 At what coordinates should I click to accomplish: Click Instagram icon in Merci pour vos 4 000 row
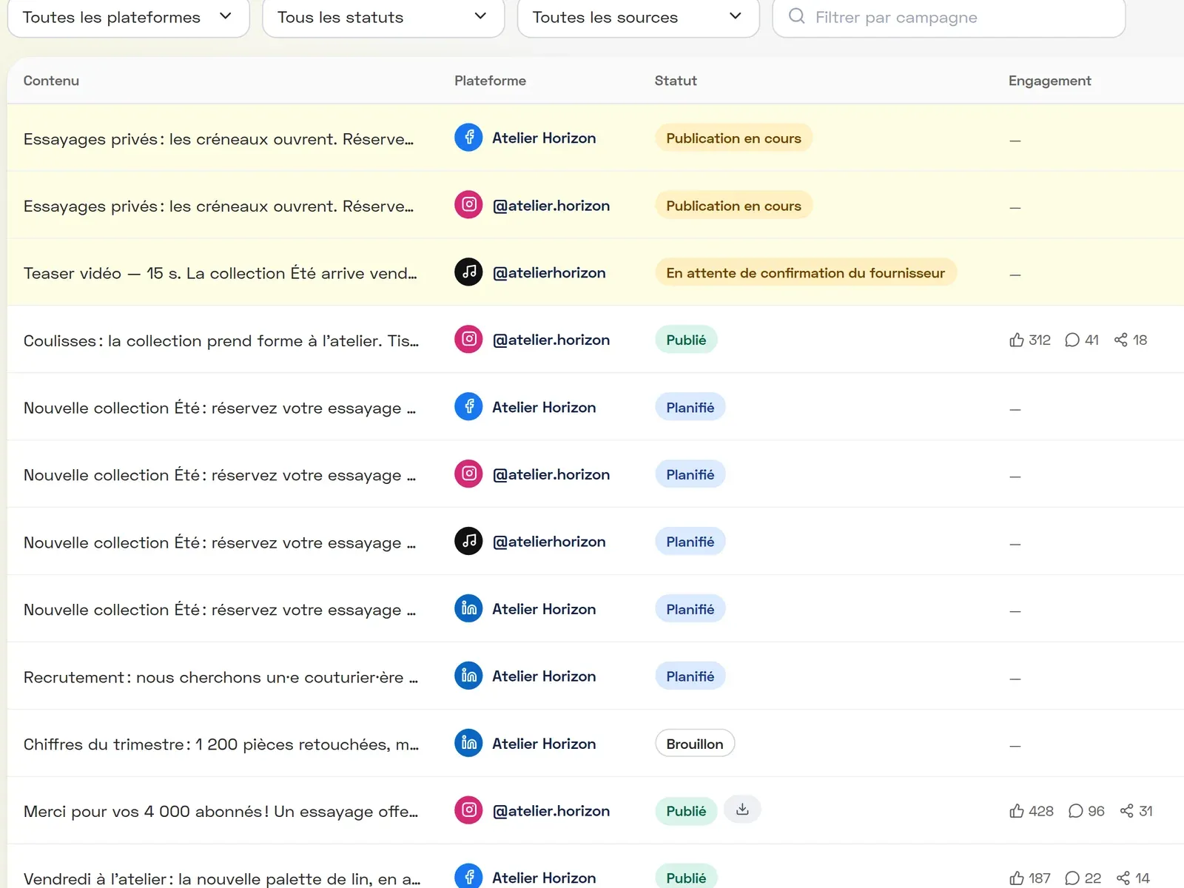[x=468, y=811]
